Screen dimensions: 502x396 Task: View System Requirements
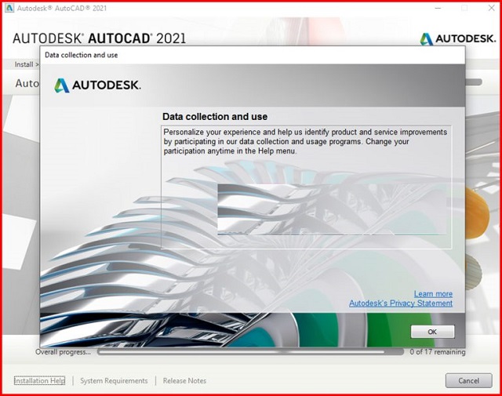coord(114,380)
